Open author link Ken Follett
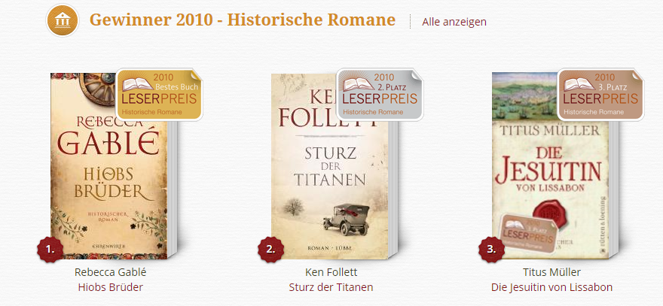This screenshot has width=663, height=306. [x=331, y=272]
